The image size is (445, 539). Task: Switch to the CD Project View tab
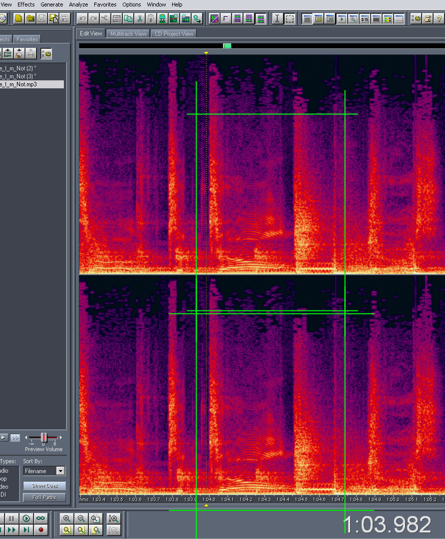pos(174,34)
